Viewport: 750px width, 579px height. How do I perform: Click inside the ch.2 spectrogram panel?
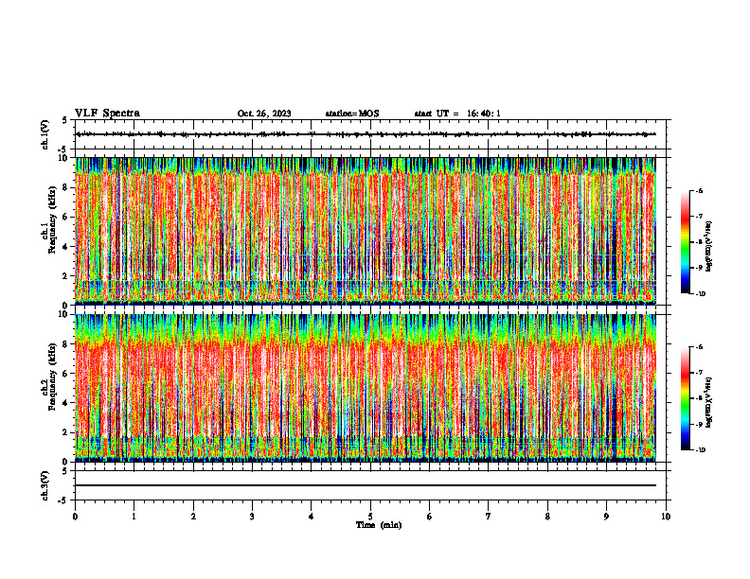pyautogui.click(x=366, y=388)
